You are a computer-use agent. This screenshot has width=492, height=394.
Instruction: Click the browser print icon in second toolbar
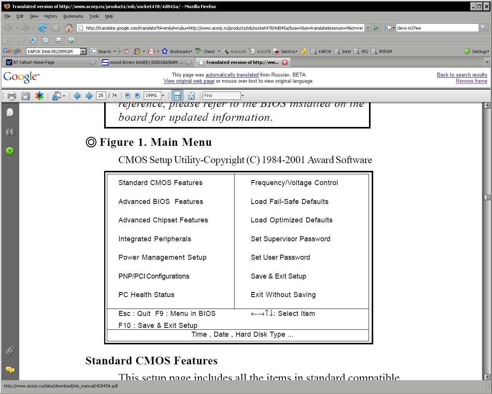click(58, 40)
